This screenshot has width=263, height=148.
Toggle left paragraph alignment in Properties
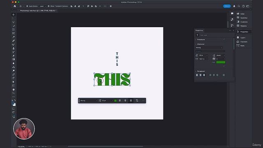197,75
